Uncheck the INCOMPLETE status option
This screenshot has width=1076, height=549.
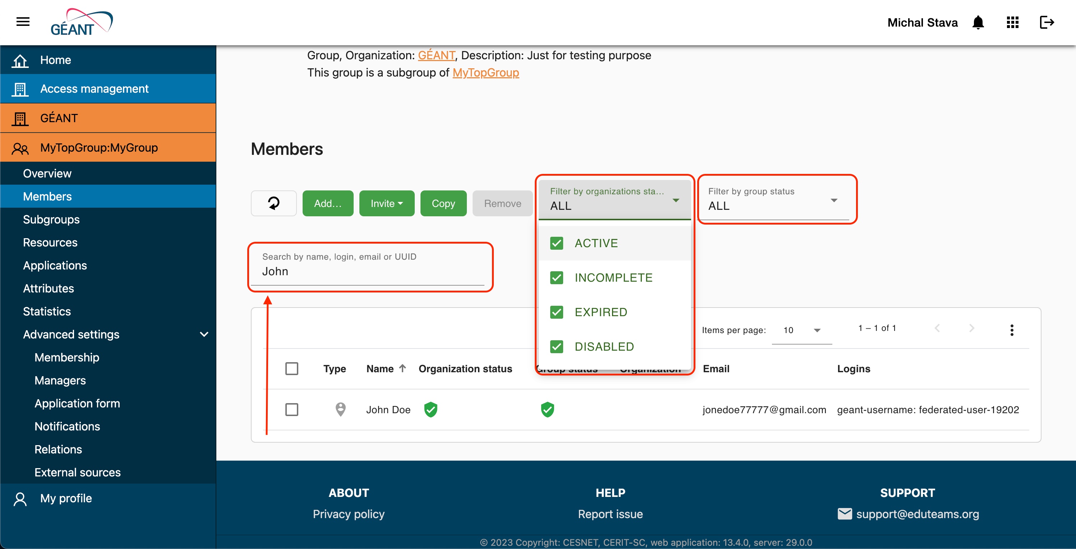click(556, 278)
